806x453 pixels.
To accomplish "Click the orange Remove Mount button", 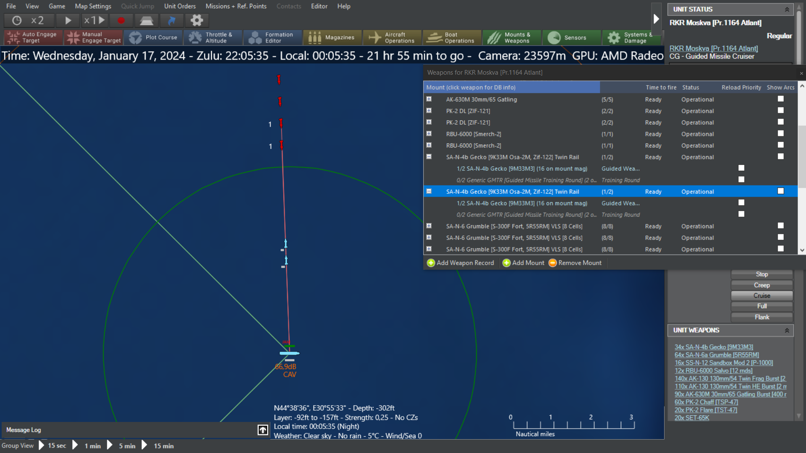I will click(575, 263).
